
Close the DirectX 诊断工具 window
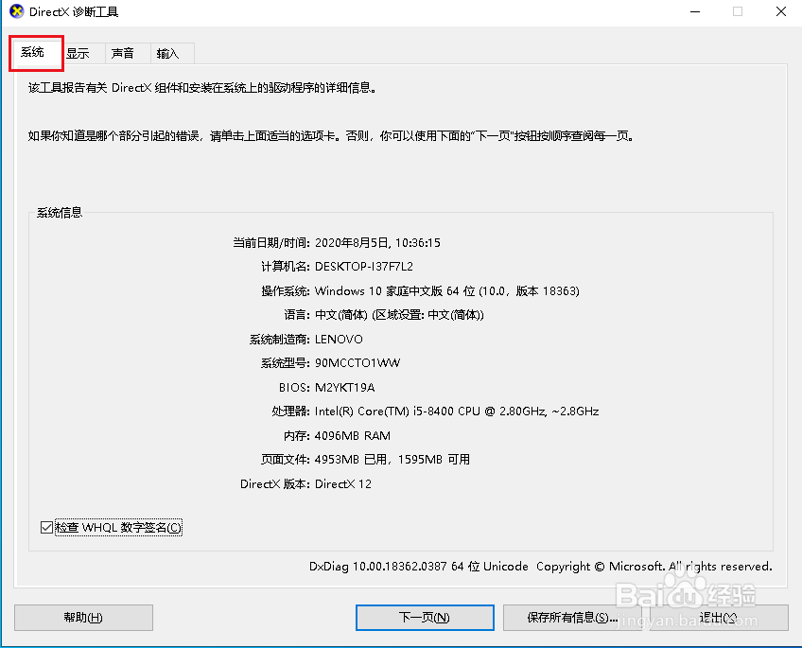(780, 11)
